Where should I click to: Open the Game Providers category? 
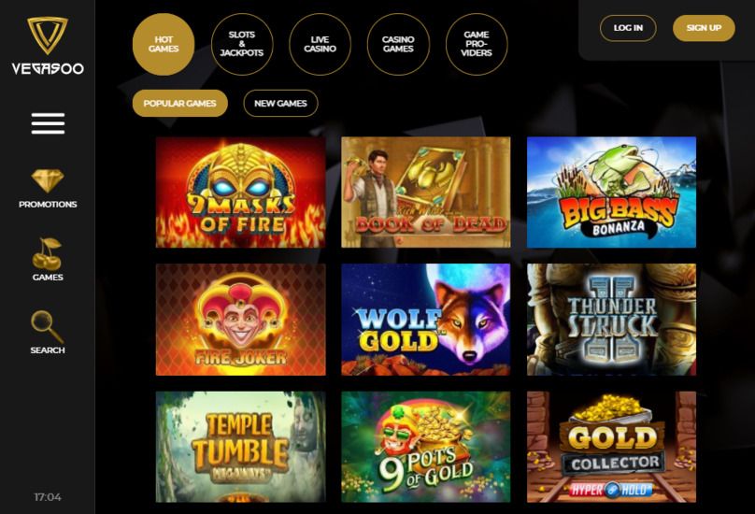[477, 44]
